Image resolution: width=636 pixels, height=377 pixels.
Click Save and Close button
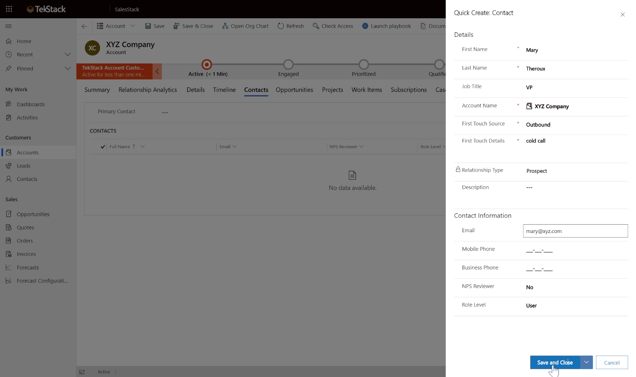pos(555,363)
